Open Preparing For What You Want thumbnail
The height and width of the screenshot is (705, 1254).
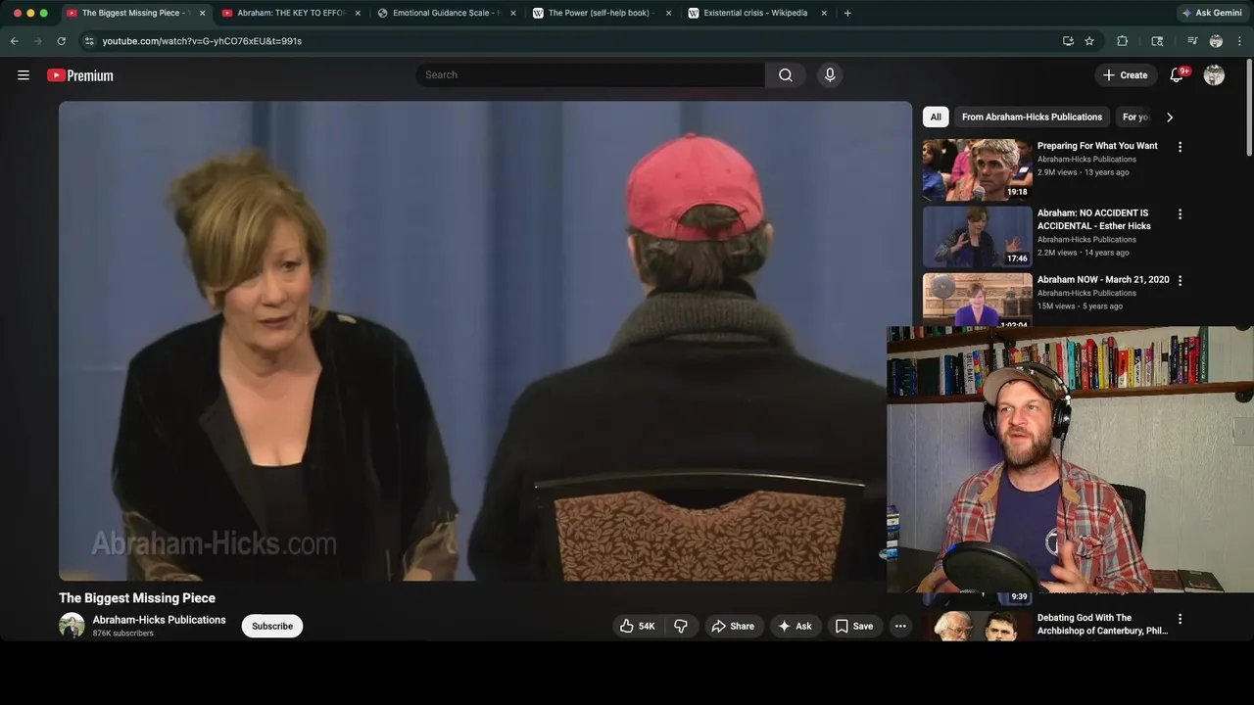[977, 169]
